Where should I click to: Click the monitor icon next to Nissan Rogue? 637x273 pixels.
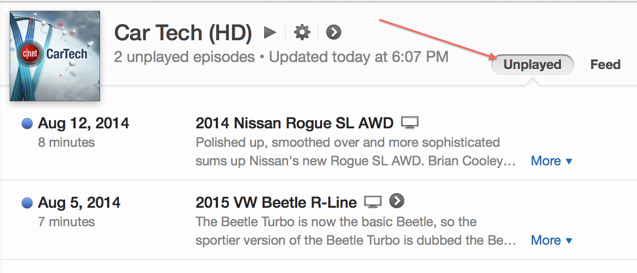pyautogui.click(x=410, y=122)
